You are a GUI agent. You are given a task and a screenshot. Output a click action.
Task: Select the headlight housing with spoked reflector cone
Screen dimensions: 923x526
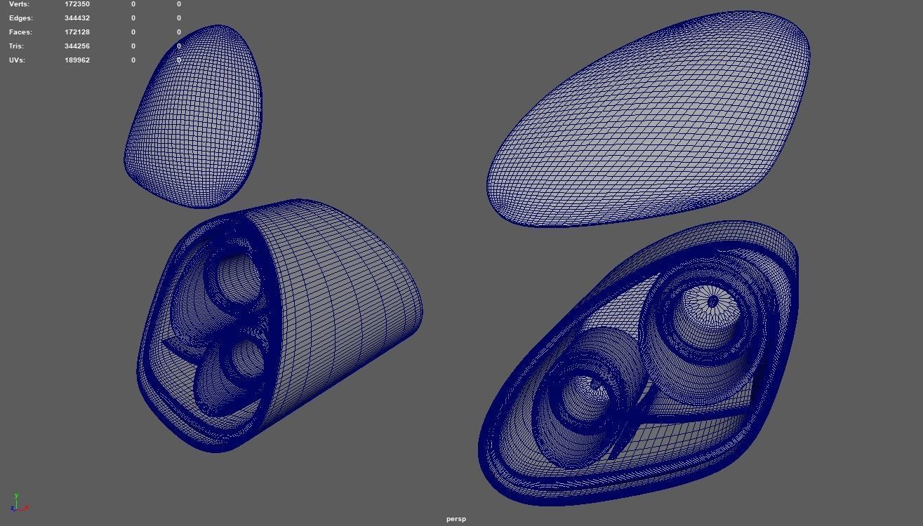[x=638, y=363]
